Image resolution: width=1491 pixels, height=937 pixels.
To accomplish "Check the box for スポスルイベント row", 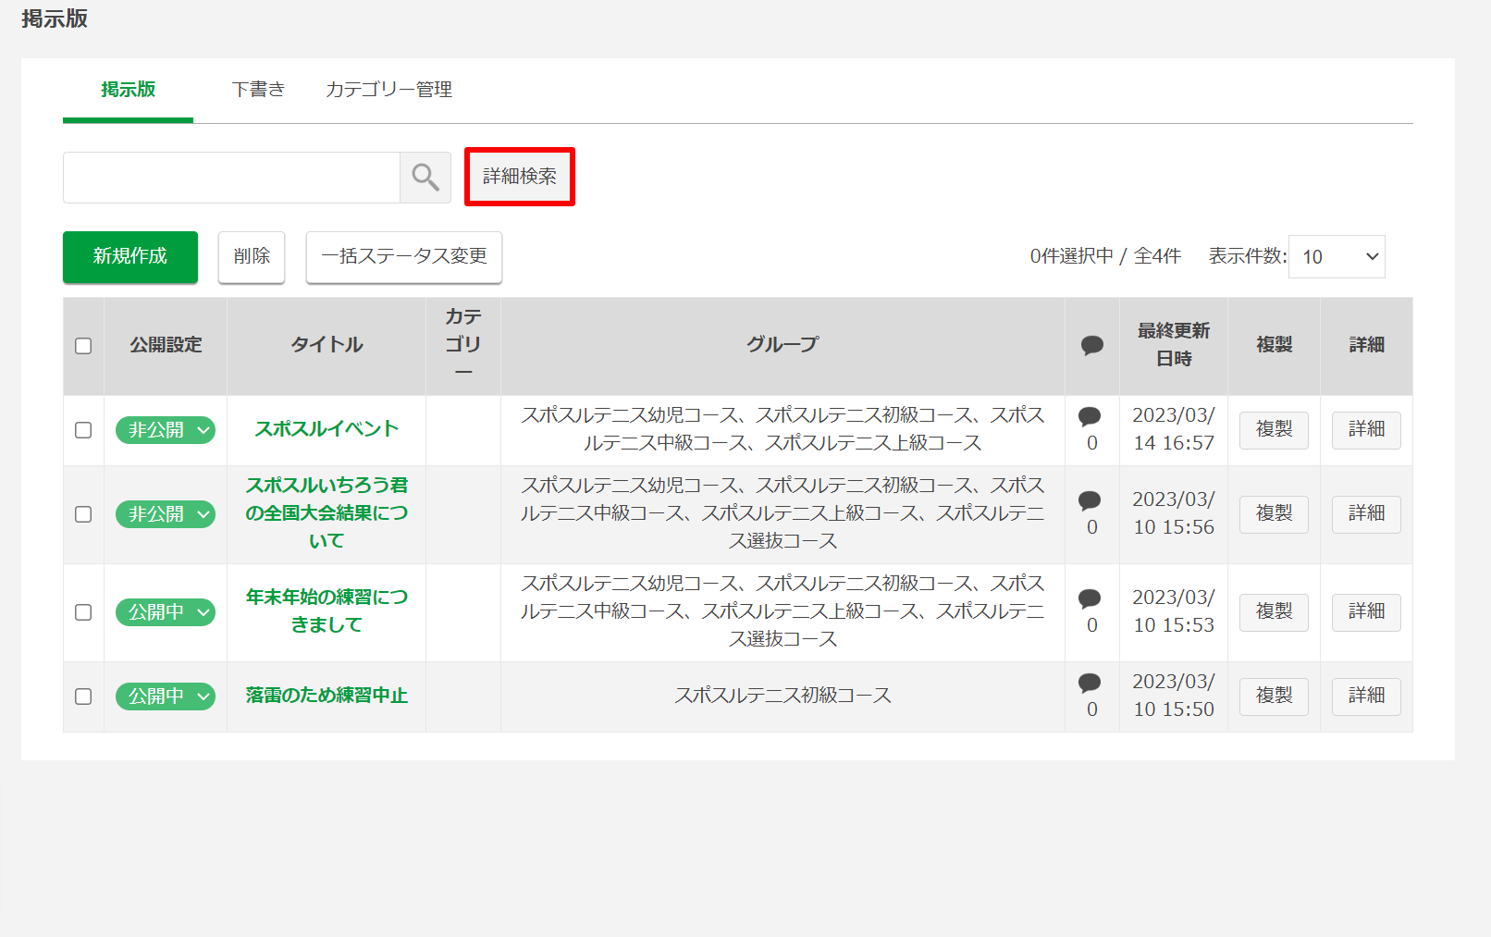I will click(x=83, y=430).
